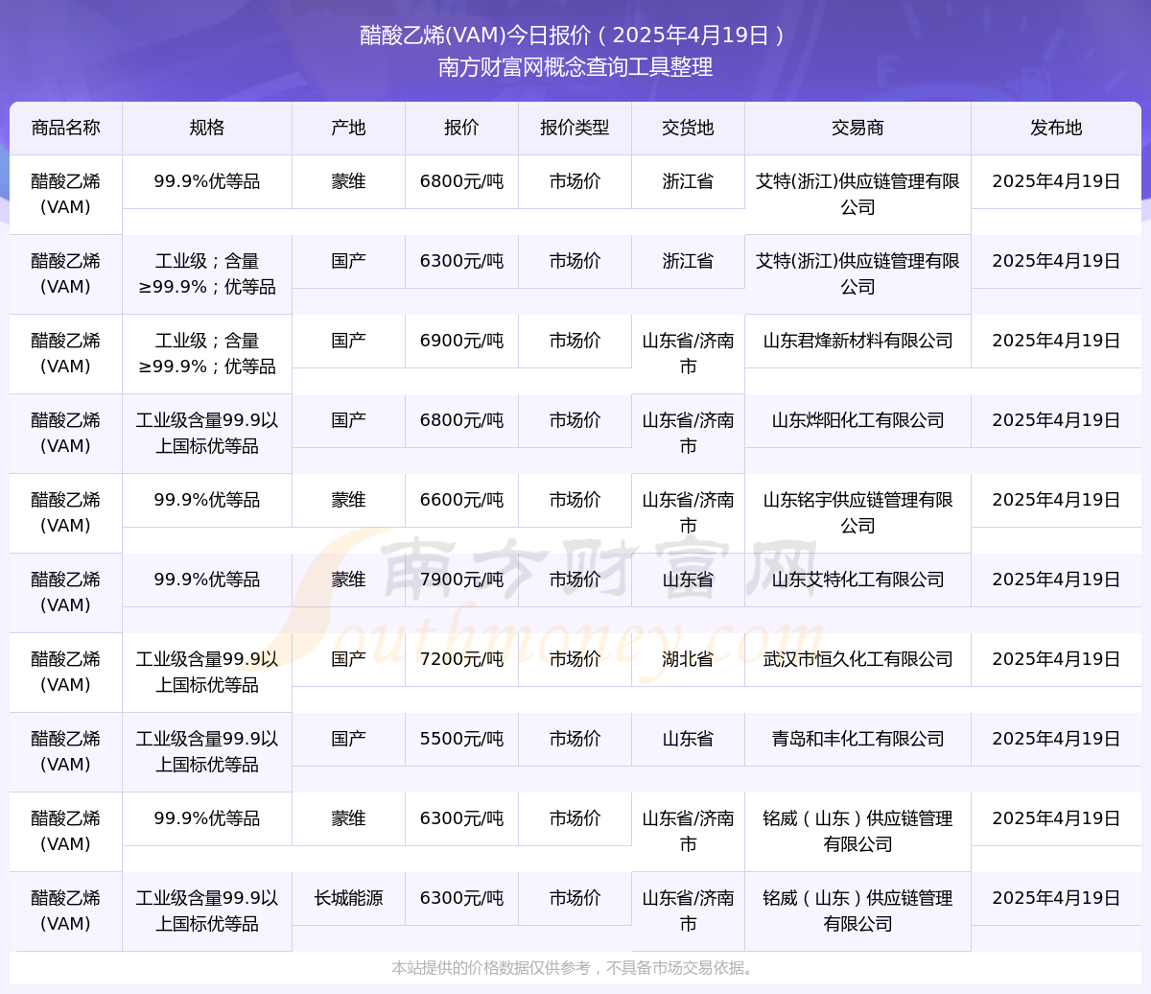Click 国产 in the 6900元/吨 row
The height and width of the screenshot is (994, 1151).
(x=348, y=341)
